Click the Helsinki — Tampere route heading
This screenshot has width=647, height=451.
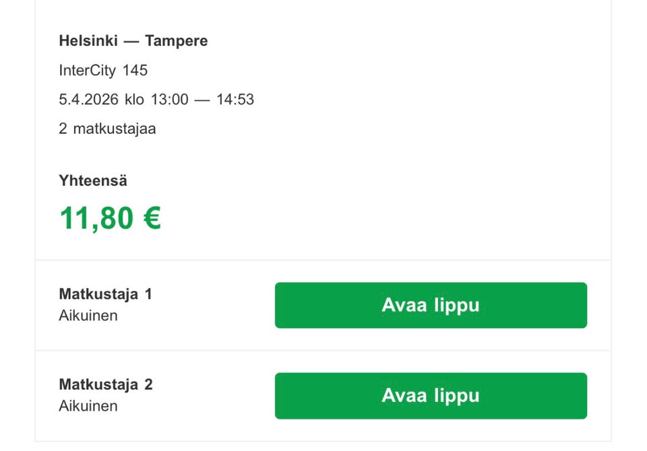point(133,41)
